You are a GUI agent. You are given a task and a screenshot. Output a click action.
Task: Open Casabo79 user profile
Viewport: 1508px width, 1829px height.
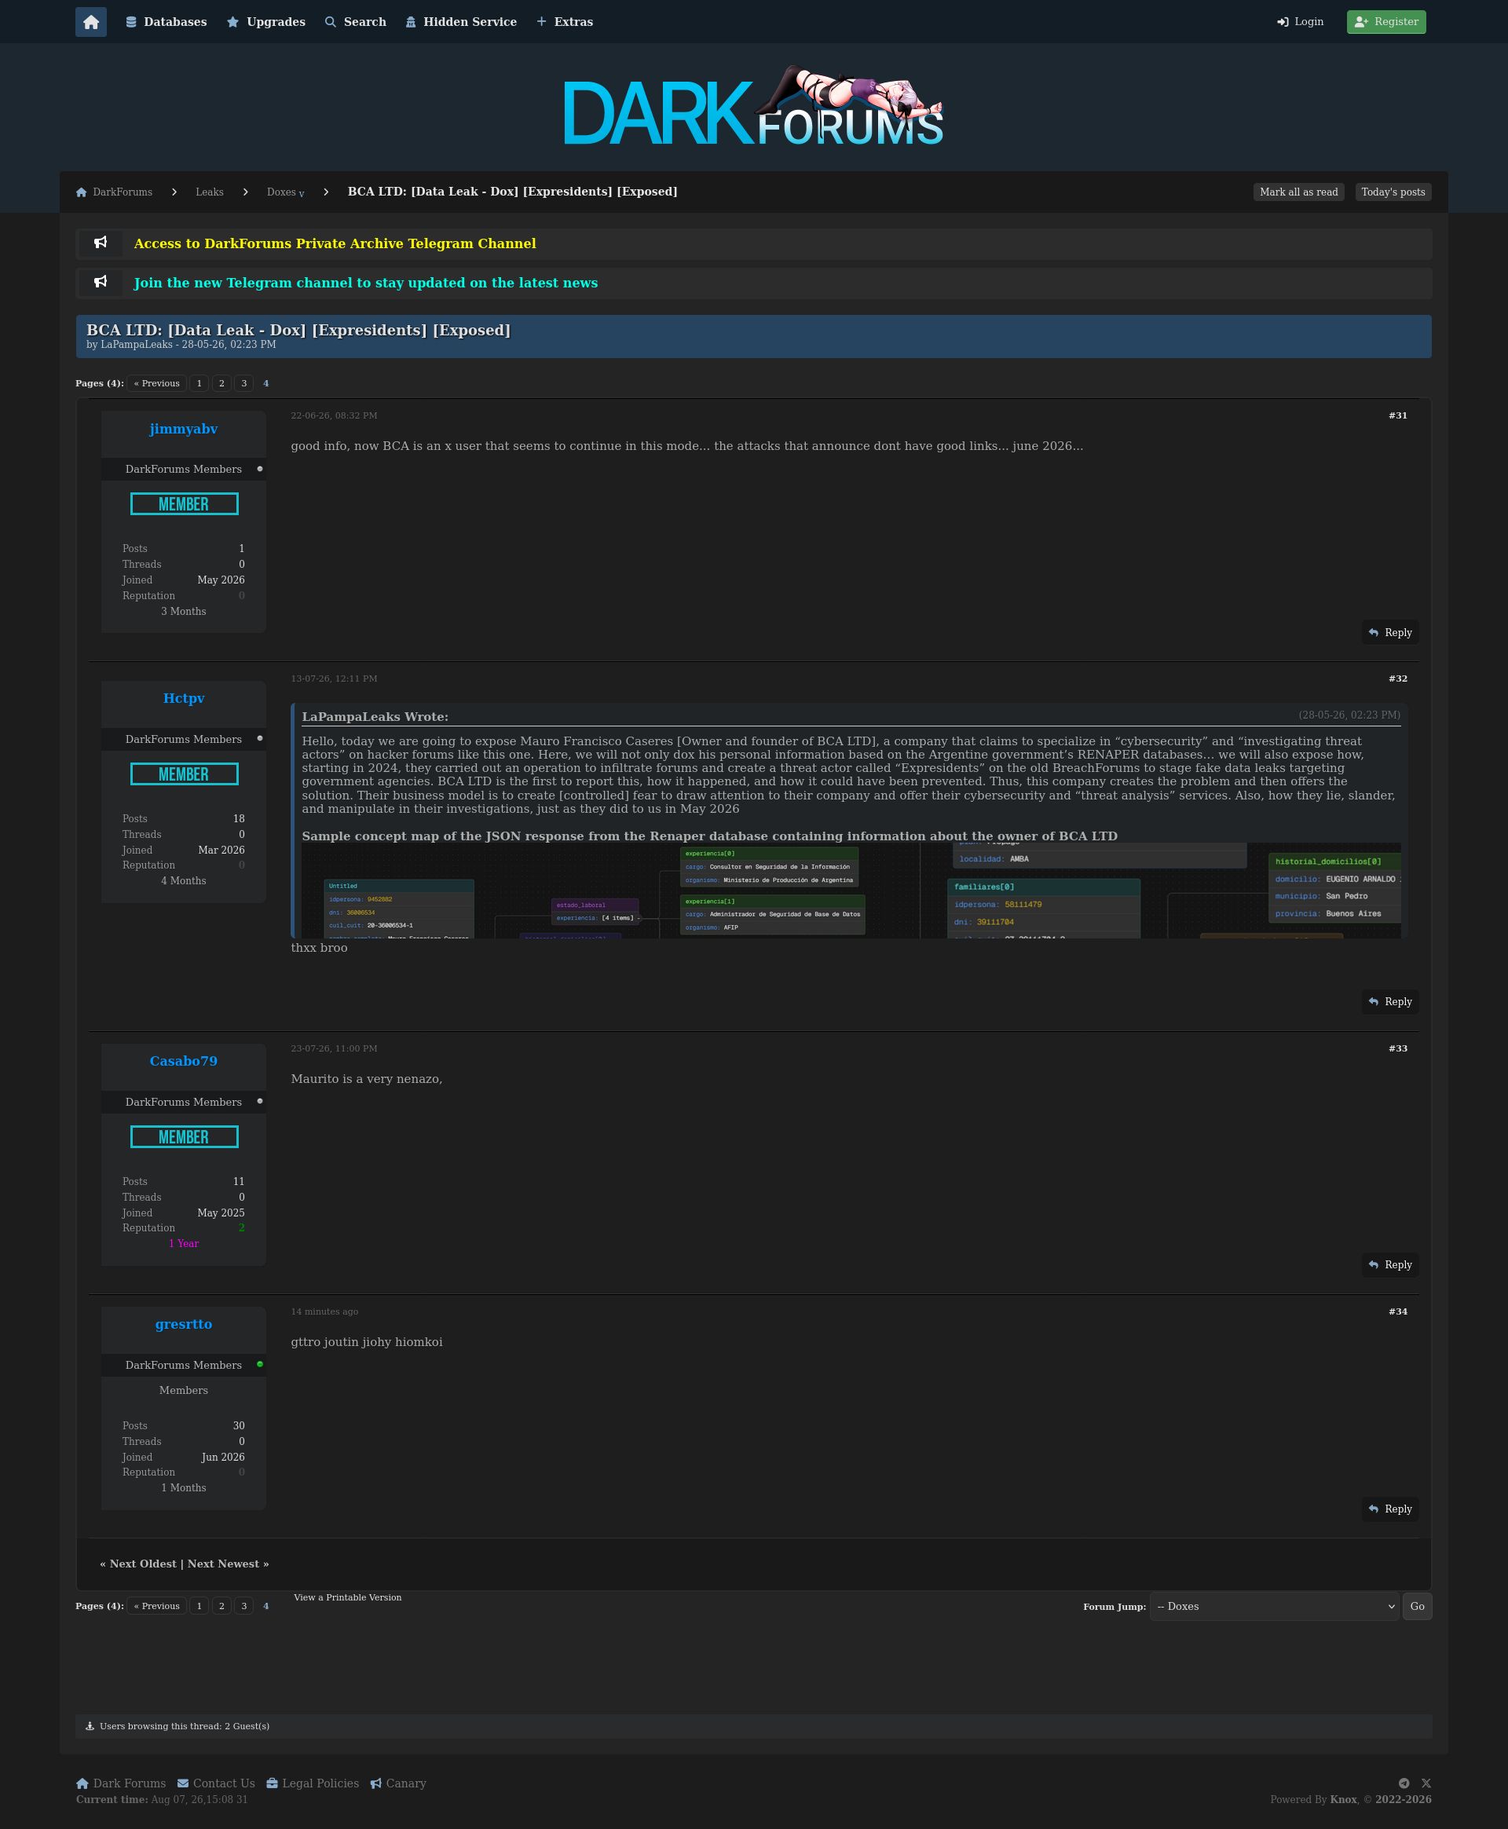[x=183, y=1061]
